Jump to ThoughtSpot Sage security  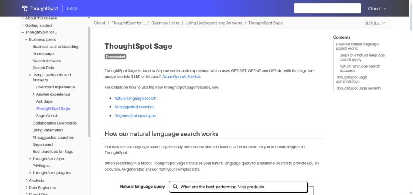pyautogui.click(x=358, y=88)
